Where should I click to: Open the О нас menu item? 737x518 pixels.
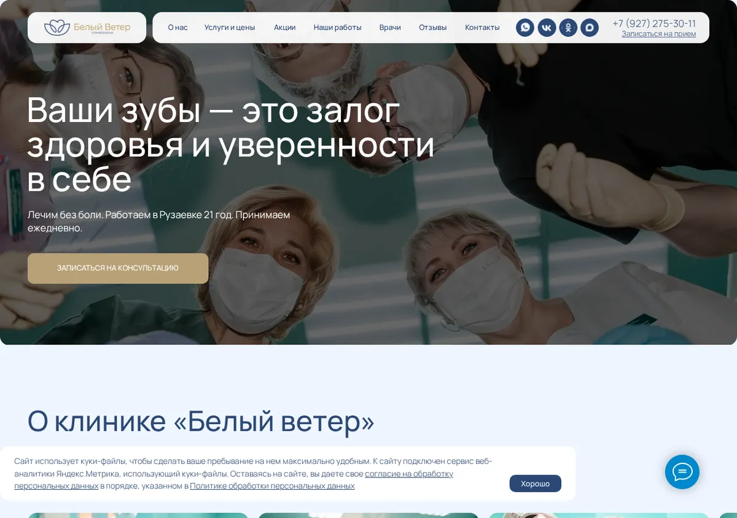(178, 28)
